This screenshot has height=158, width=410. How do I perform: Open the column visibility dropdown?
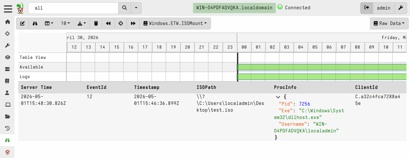click(x=49, y=23)
